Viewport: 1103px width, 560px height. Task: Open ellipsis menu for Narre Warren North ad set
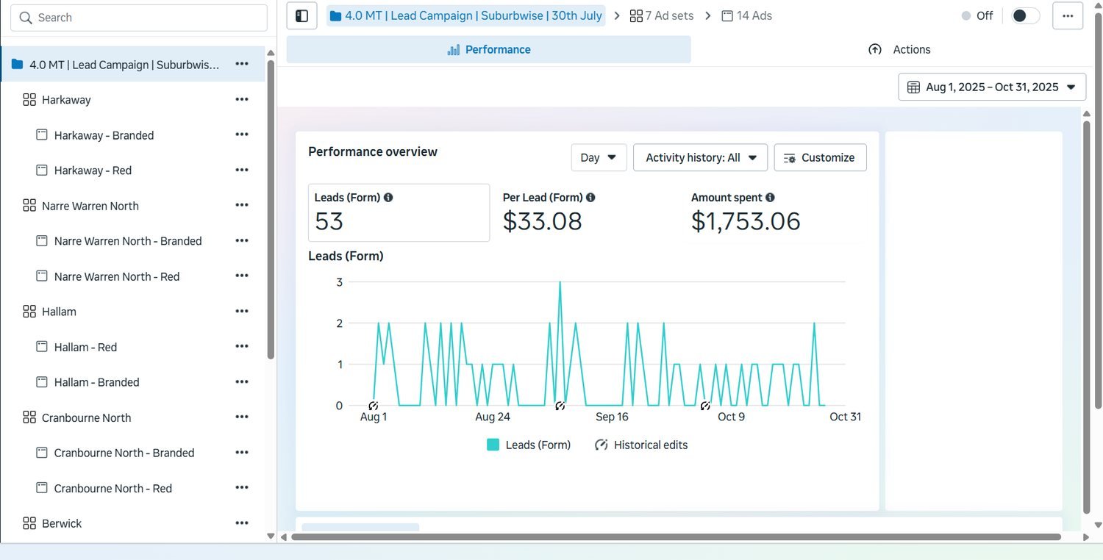(x=242, y=205)
